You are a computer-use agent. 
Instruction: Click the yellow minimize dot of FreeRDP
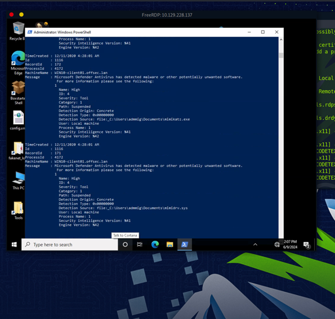[x=21, y=14]
